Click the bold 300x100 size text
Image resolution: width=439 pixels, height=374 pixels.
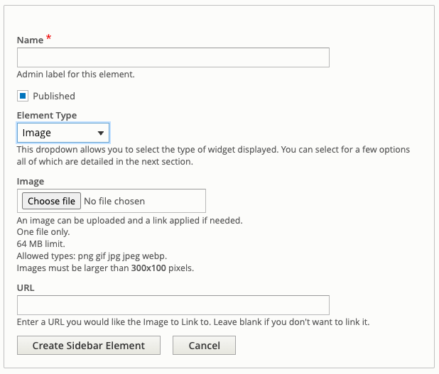click(148, 268)
